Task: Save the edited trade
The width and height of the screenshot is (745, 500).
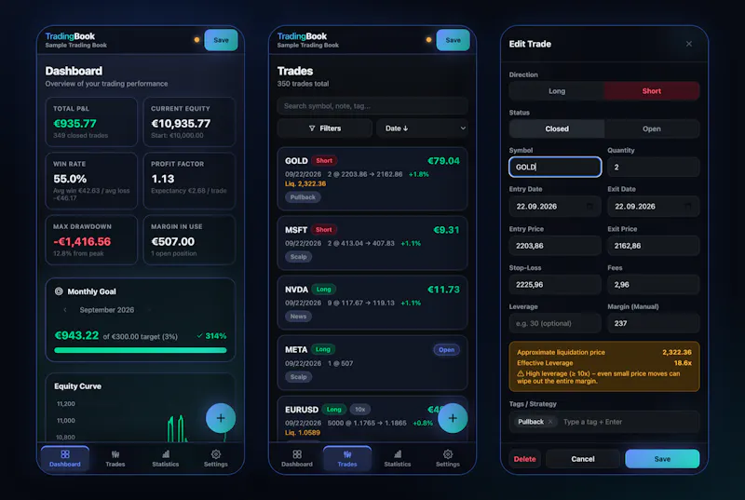Action: point(662,459)
